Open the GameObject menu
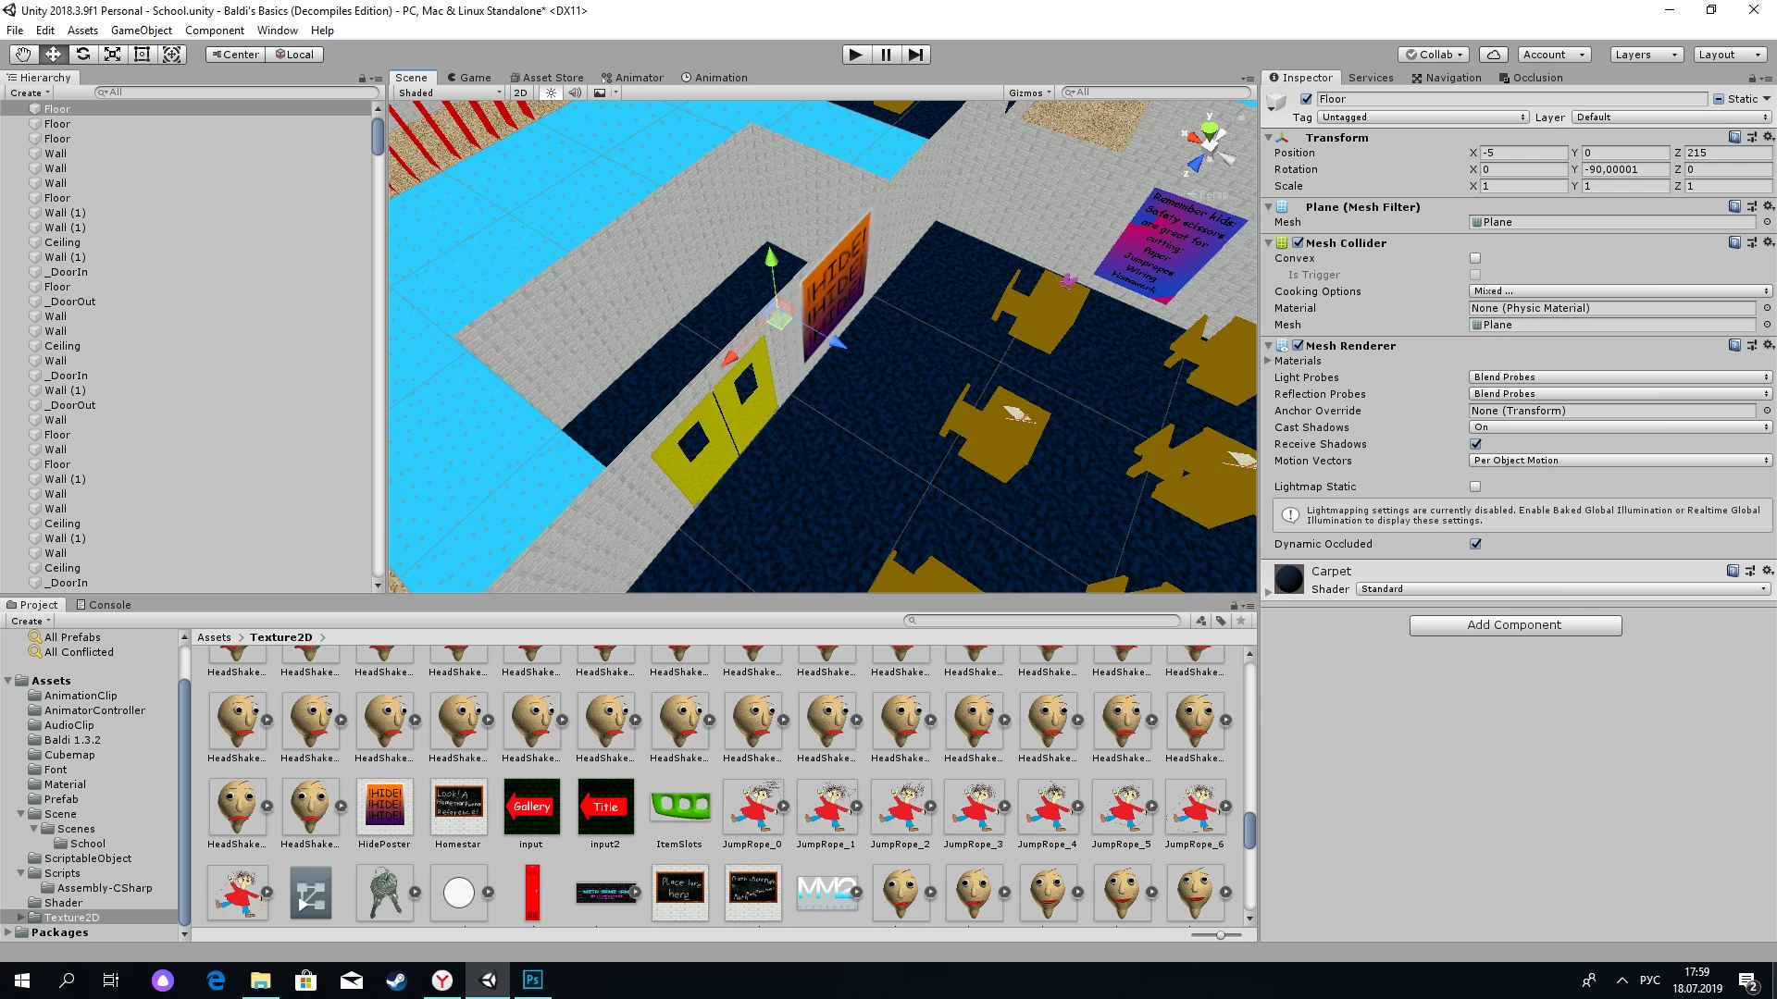Viewport: 1777px width, 999px height. click(141, 30)
